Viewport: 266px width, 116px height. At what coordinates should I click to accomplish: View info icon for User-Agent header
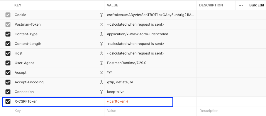point(101,63)
